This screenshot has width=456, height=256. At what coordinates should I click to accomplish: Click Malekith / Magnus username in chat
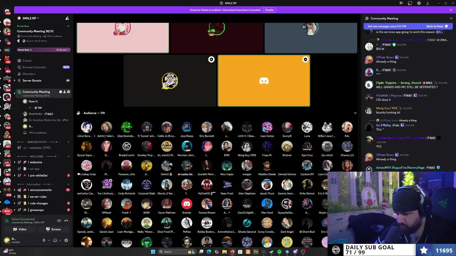389,95
